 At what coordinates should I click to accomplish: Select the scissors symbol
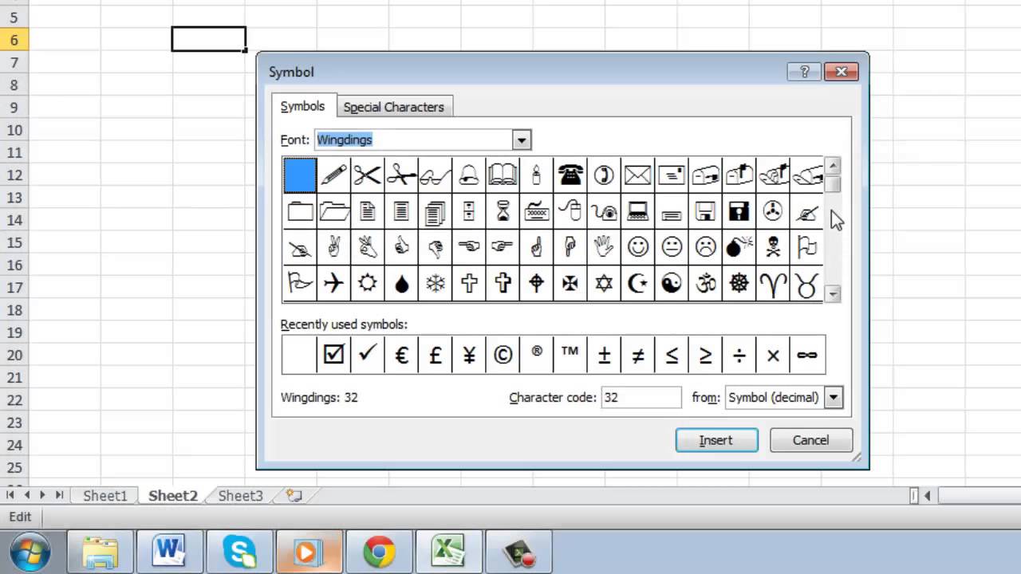[x=366, y=175]
